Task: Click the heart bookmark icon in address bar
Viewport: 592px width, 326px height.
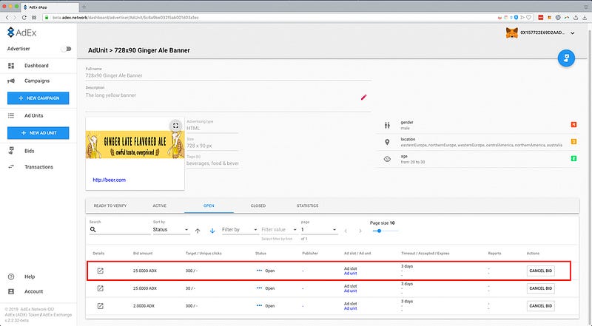Action: pyautogui.click(x=529, y=17)
